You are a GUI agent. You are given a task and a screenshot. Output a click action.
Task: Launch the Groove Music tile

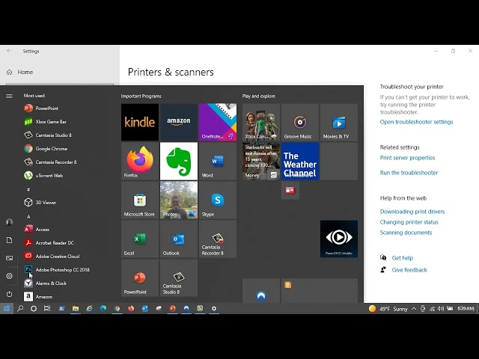(300, 122)
